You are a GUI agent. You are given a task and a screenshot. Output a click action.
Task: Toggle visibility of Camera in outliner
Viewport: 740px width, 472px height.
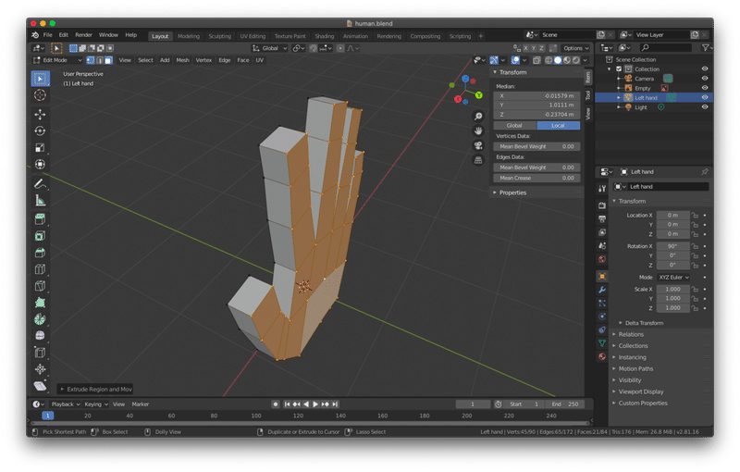705,79
